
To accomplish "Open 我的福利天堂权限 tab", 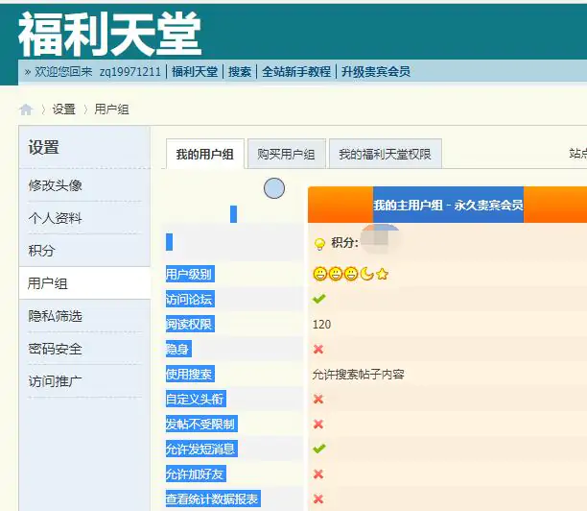I will (386, 154).
